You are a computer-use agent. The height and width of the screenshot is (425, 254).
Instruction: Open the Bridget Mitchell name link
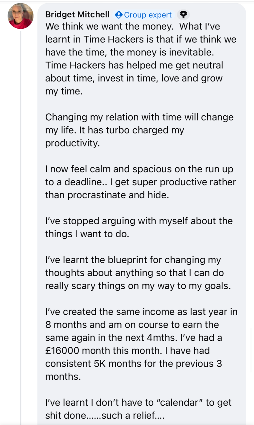tap(77, 14)
